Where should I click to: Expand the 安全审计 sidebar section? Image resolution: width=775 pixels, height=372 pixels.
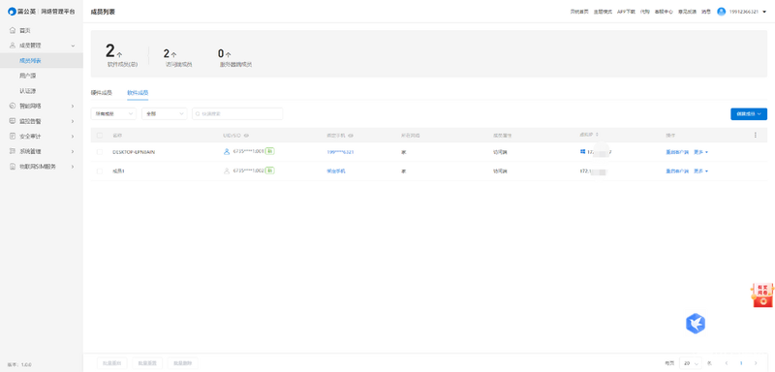(73, 136)
